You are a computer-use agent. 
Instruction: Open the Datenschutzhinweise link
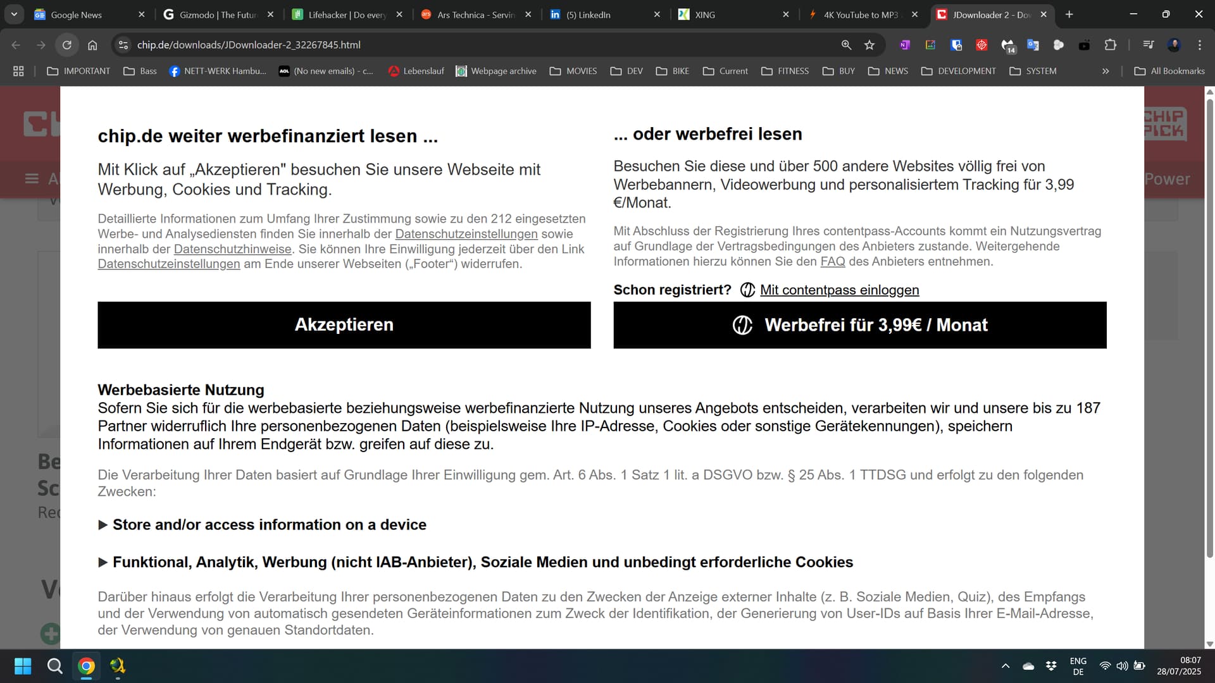233,249
